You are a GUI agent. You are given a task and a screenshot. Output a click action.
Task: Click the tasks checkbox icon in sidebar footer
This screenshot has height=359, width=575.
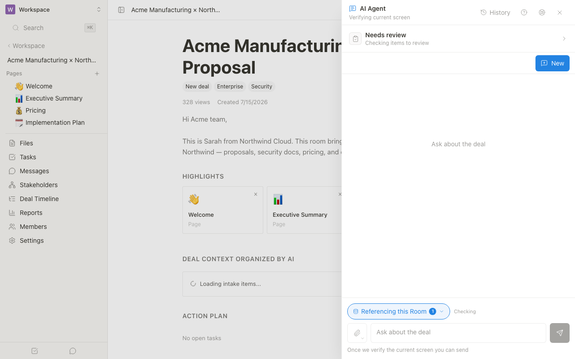[x=35, y=351]
